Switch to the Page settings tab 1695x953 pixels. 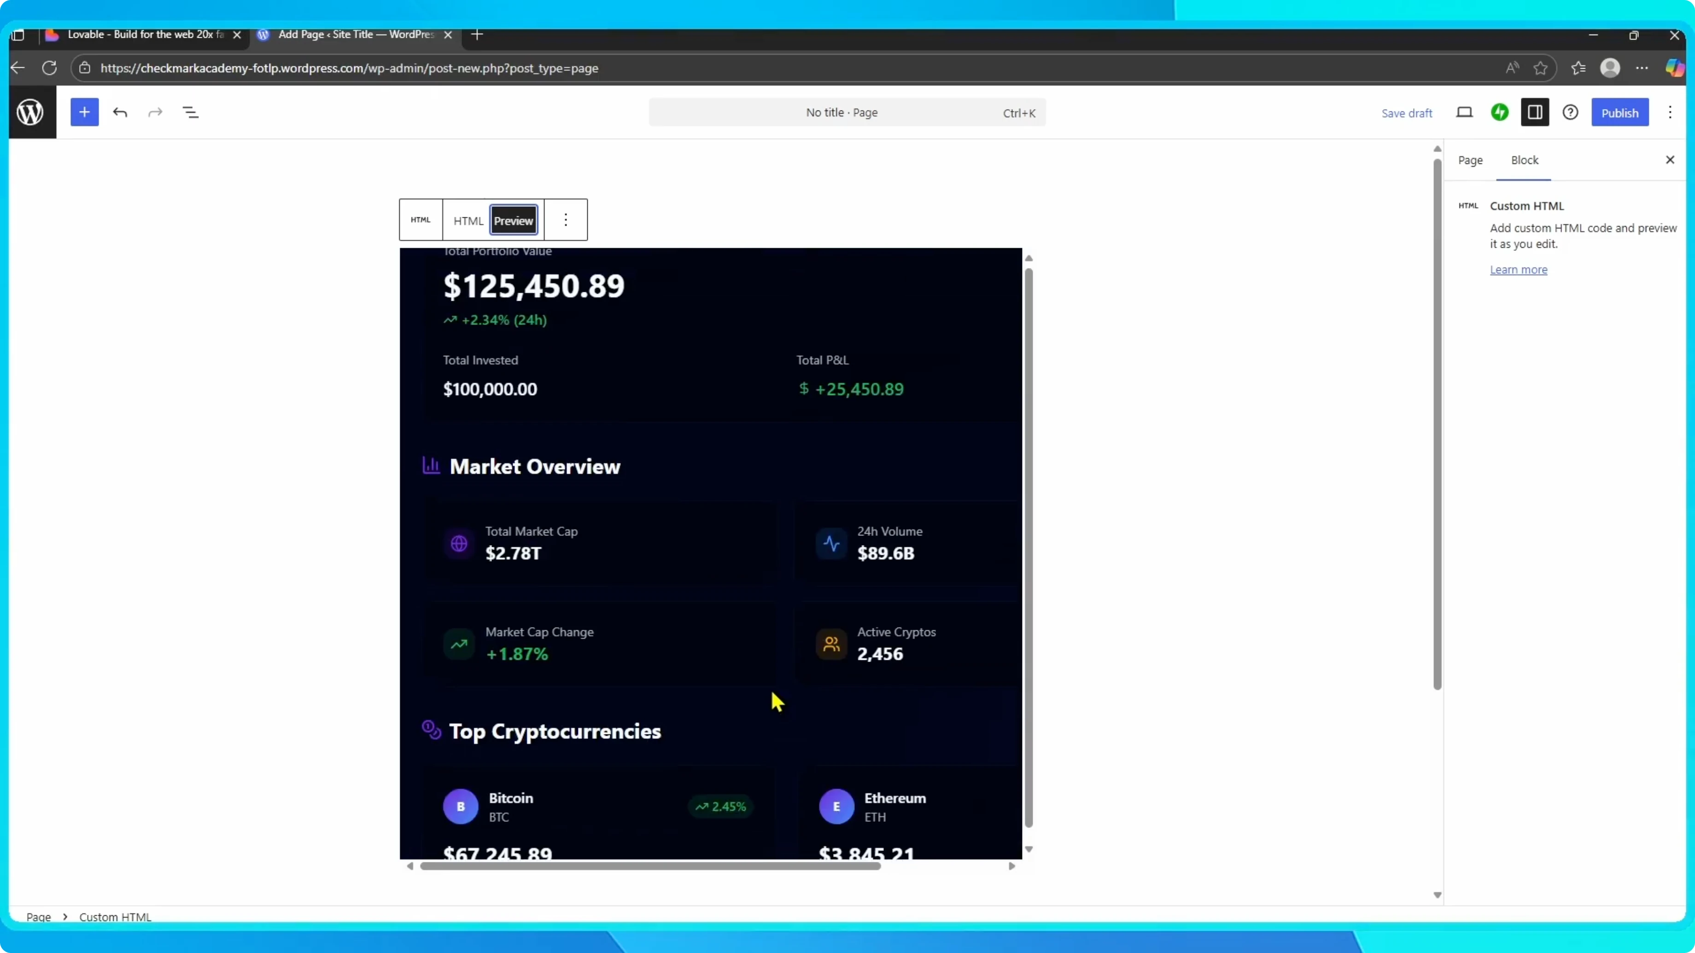pyautogui.click(x=1470, y=160)
